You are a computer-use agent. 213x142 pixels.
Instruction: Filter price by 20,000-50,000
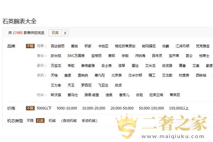pyautogui.click(x=122, y=108)
